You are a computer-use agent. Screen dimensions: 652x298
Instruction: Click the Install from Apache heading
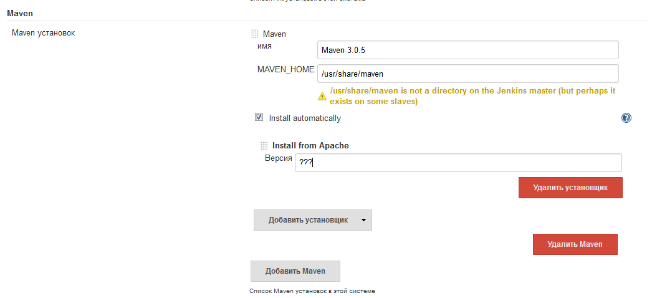tap(310, 145)
